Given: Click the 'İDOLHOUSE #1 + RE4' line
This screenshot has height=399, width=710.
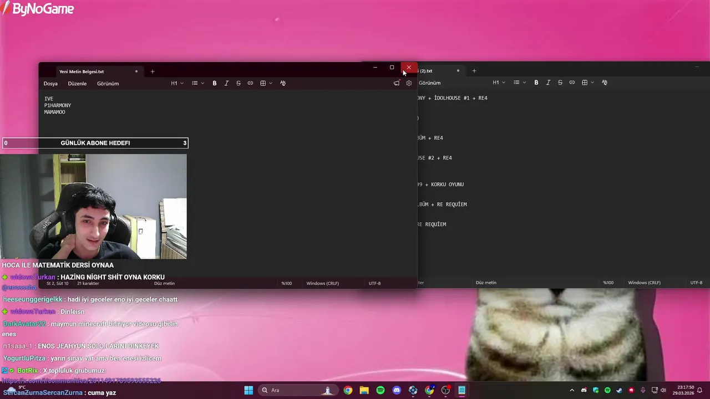Looking at the screenshot, I should pos(461,98).
